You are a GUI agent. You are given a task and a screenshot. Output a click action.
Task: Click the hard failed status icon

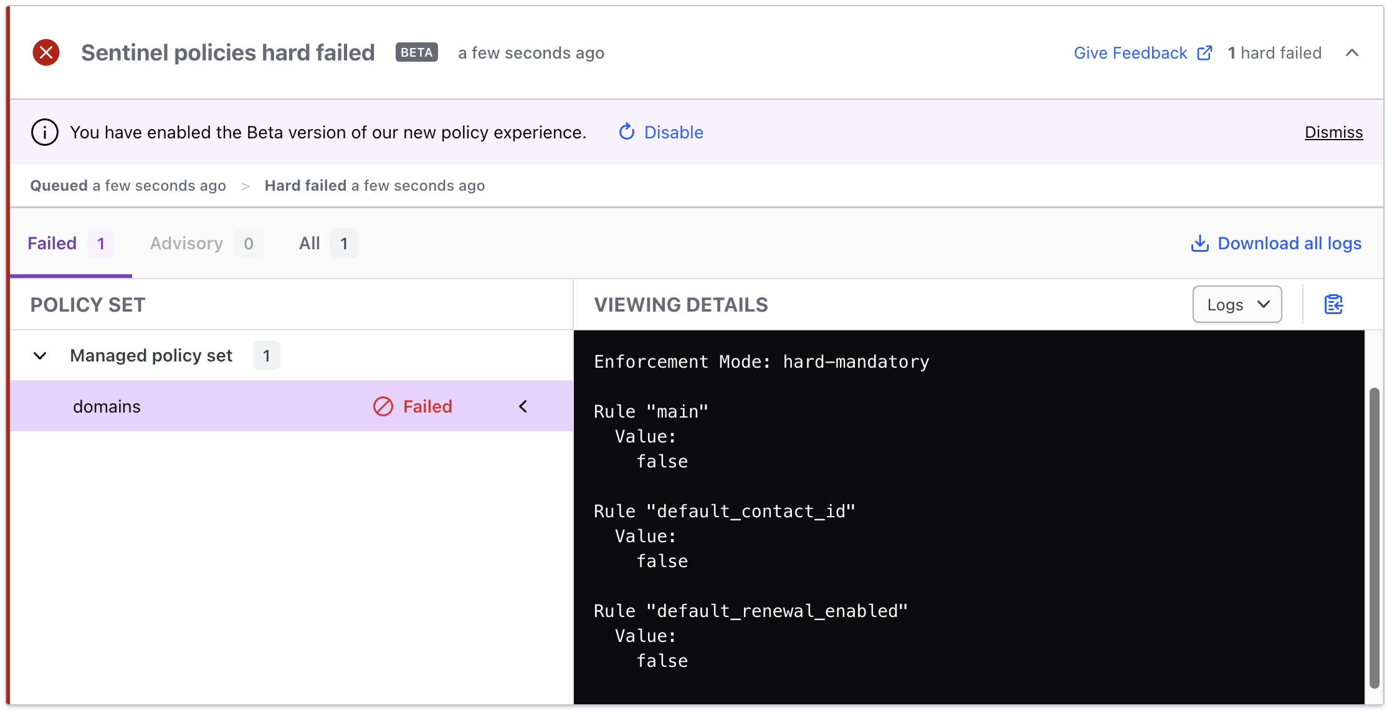pyautogui.click(x=47, y=53)
